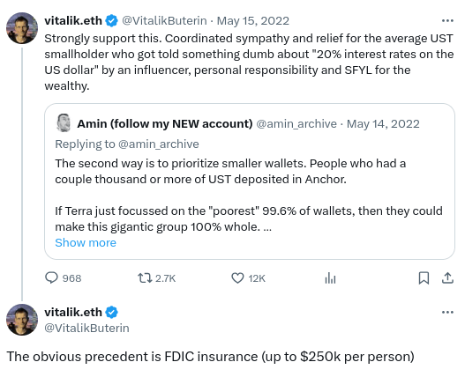Share the tweet via upload arrow icon
This screenshot has width=465, height=377.
coord(447,278)
